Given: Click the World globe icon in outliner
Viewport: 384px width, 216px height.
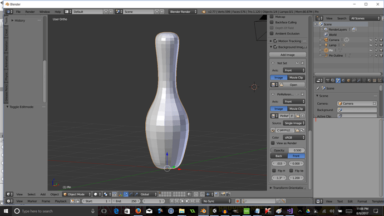Looking at the screenshot, I should (x=326, y=35).
